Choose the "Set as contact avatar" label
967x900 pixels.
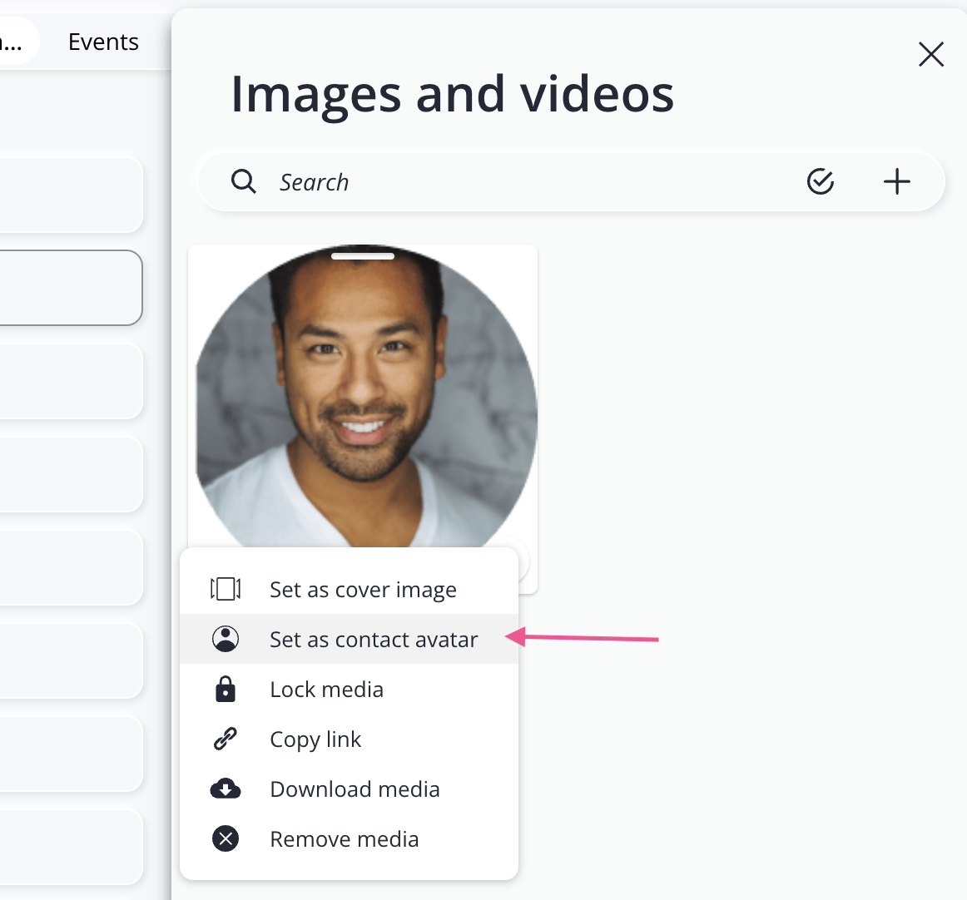point(374,639)
